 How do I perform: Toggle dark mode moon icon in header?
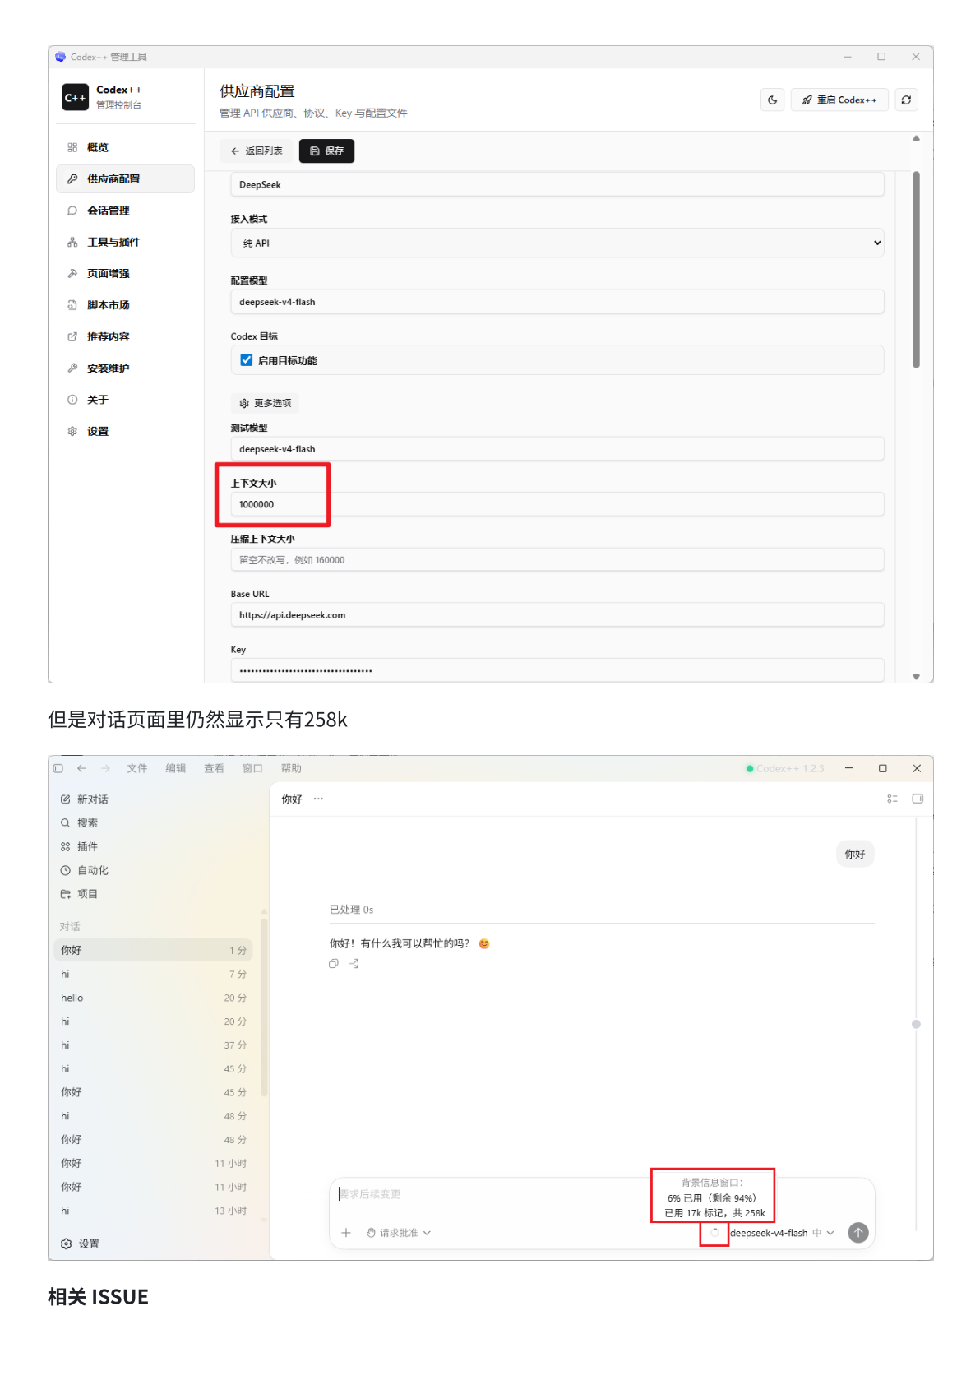point(772,100)
